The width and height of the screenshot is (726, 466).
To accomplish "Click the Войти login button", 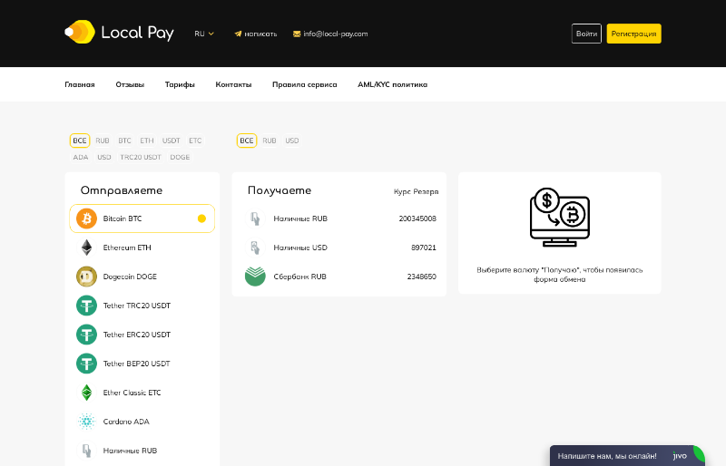I will [x=586, y=34].
